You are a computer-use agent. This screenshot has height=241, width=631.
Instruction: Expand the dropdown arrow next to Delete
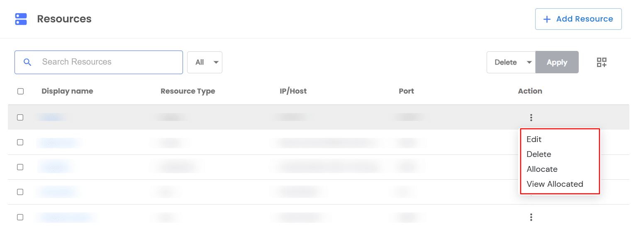529,62
